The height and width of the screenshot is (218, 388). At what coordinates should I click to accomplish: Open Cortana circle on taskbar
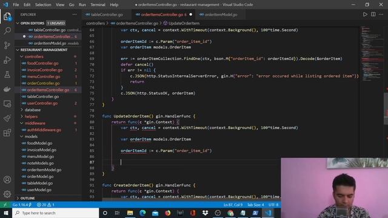coord(105,213)
